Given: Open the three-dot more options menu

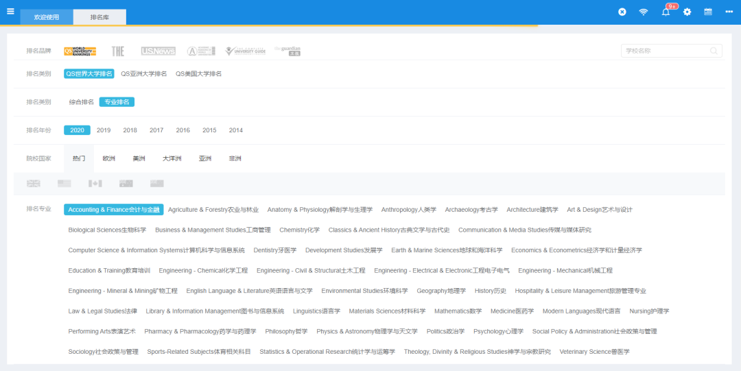Looking at the screenshot, I should click(x=729, y=12).
